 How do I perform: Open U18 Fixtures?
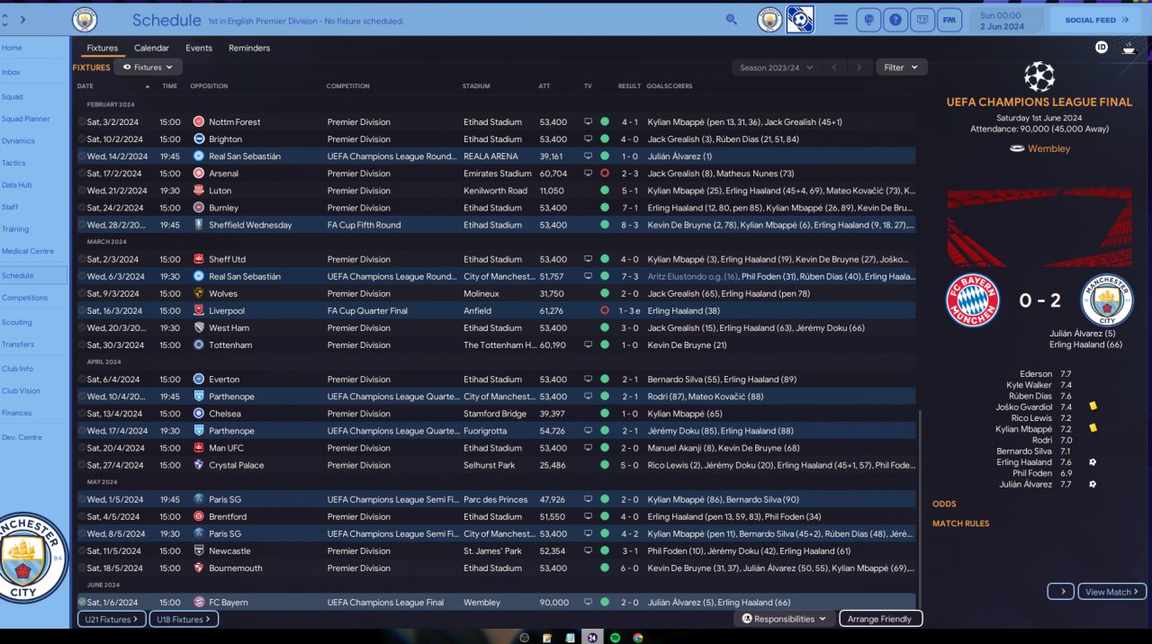(184, 619)
